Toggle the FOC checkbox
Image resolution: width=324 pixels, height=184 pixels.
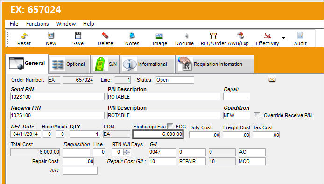pyautogui.click(x=170, y=126)
